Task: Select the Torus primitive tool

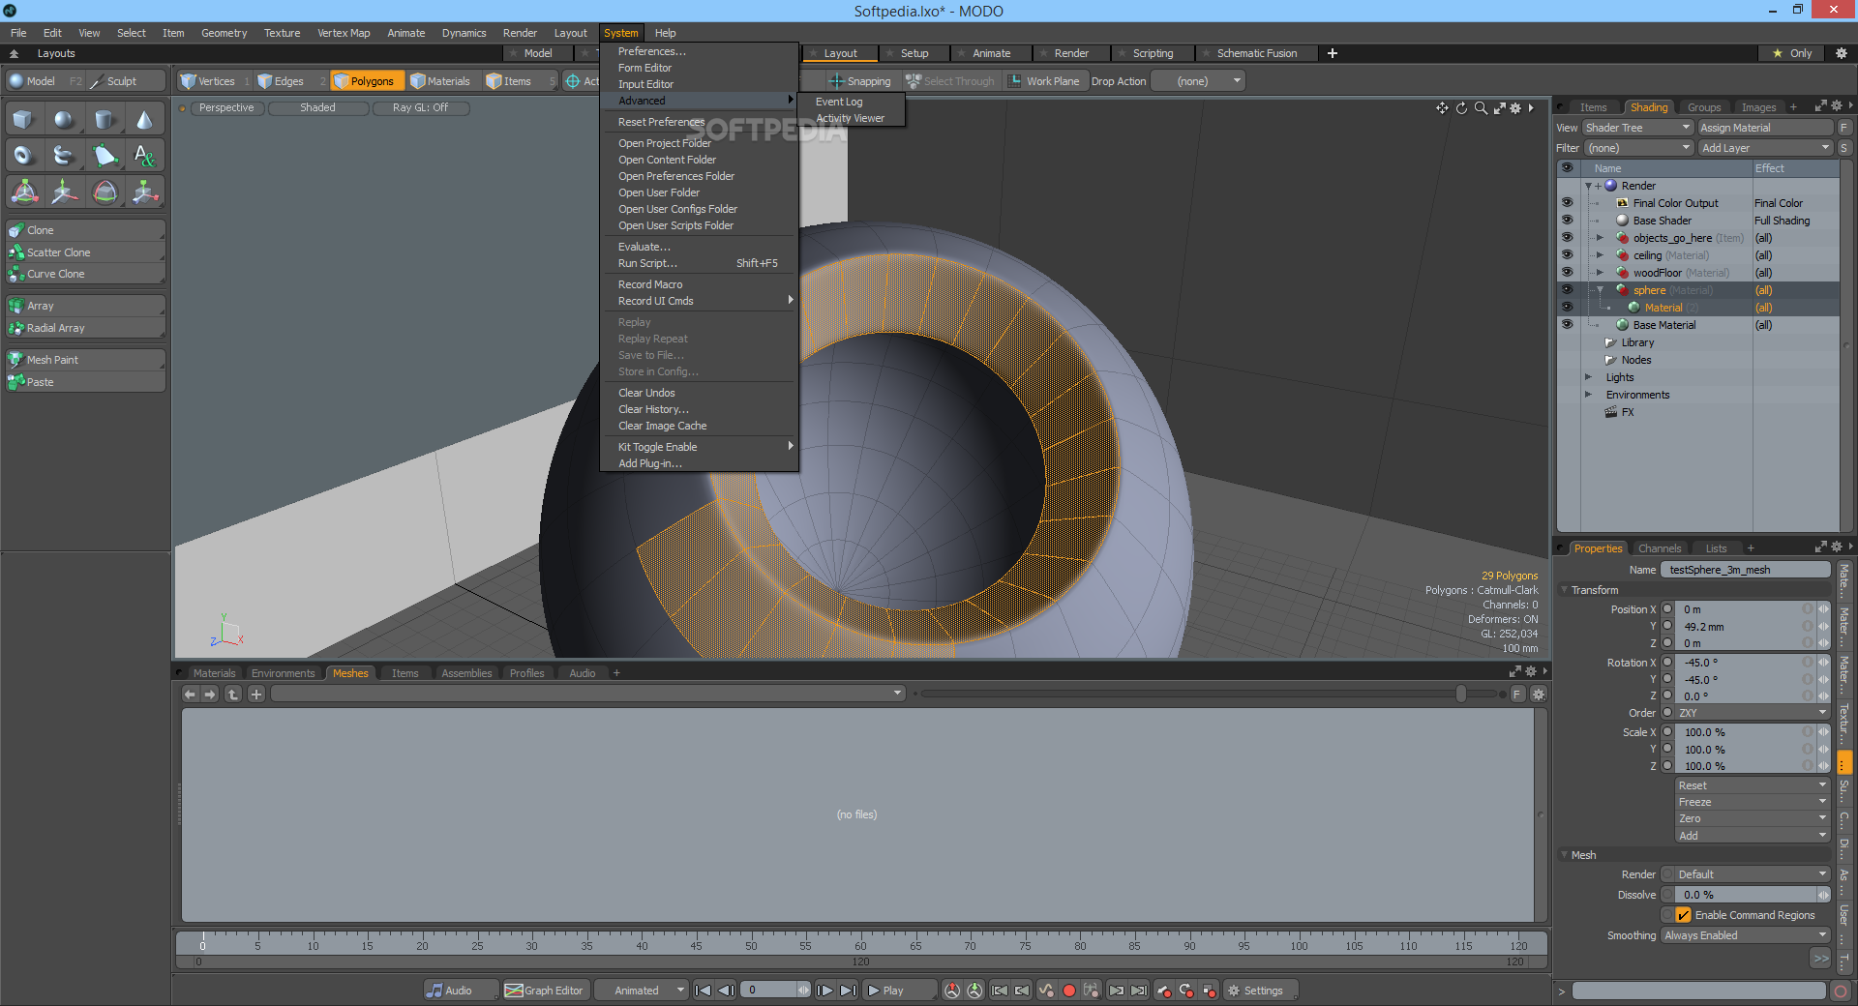Action: click(23, 155)
